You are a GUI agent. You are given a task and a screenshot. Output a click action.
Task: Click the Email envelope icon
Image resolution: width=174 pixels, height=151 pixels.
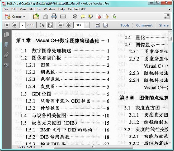point(63,17)
